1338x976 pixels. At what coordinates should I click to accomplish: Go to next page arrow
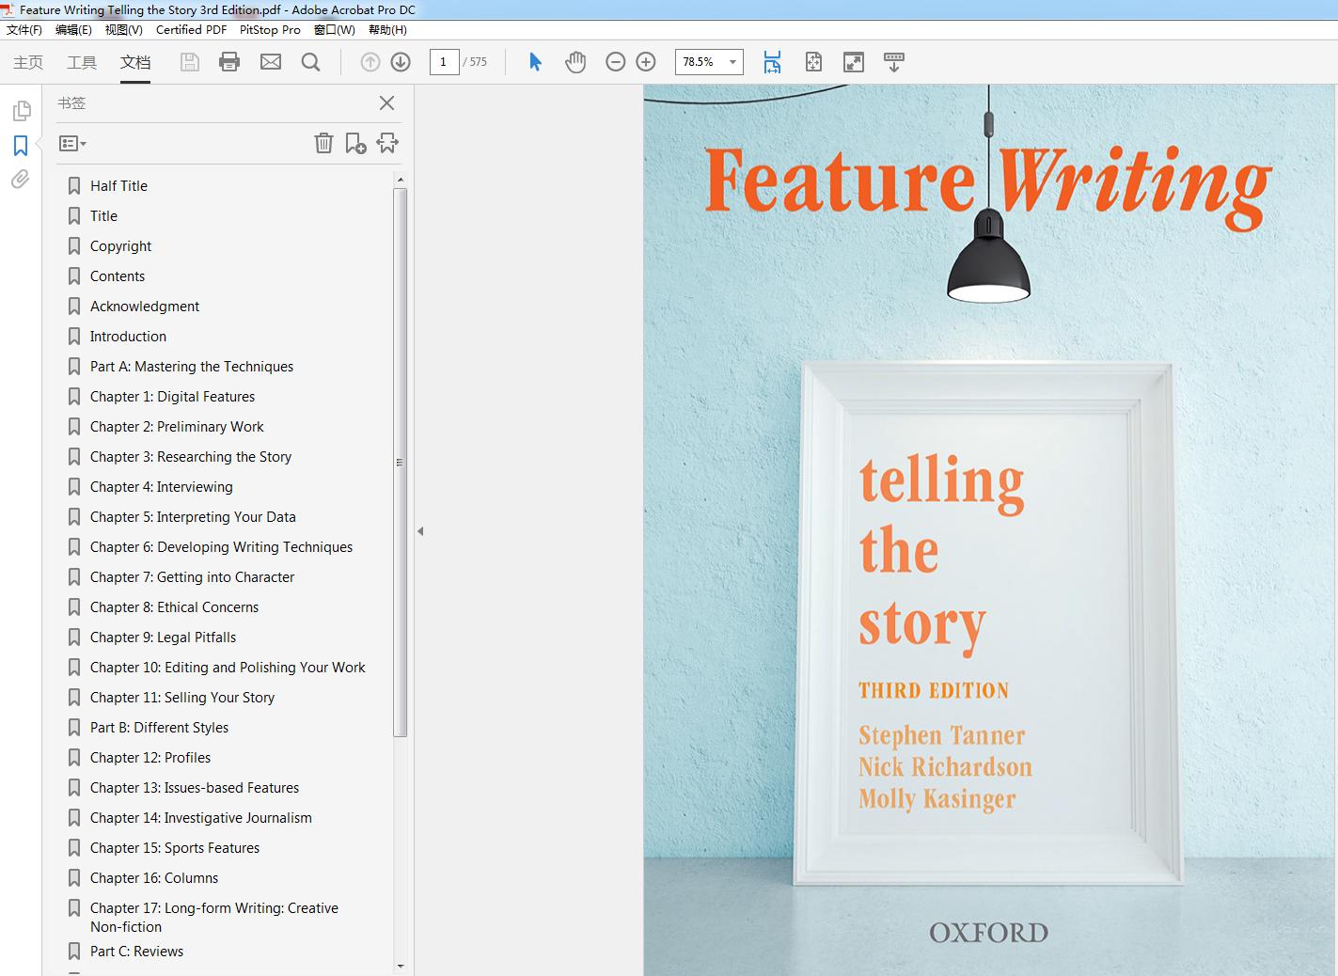[401, 62]
